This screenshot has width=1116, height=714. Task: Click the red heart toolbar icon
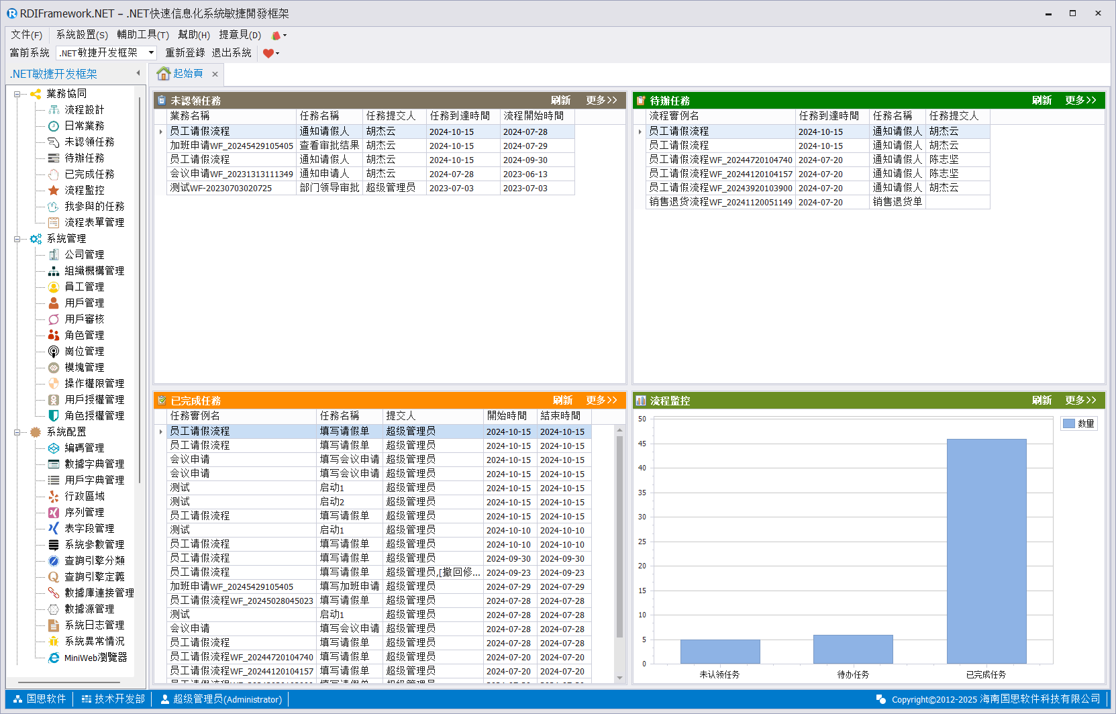coord(268,53)
